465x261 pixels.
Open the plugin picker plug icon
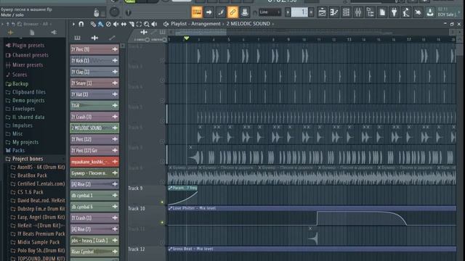click(x=394, y=12)
